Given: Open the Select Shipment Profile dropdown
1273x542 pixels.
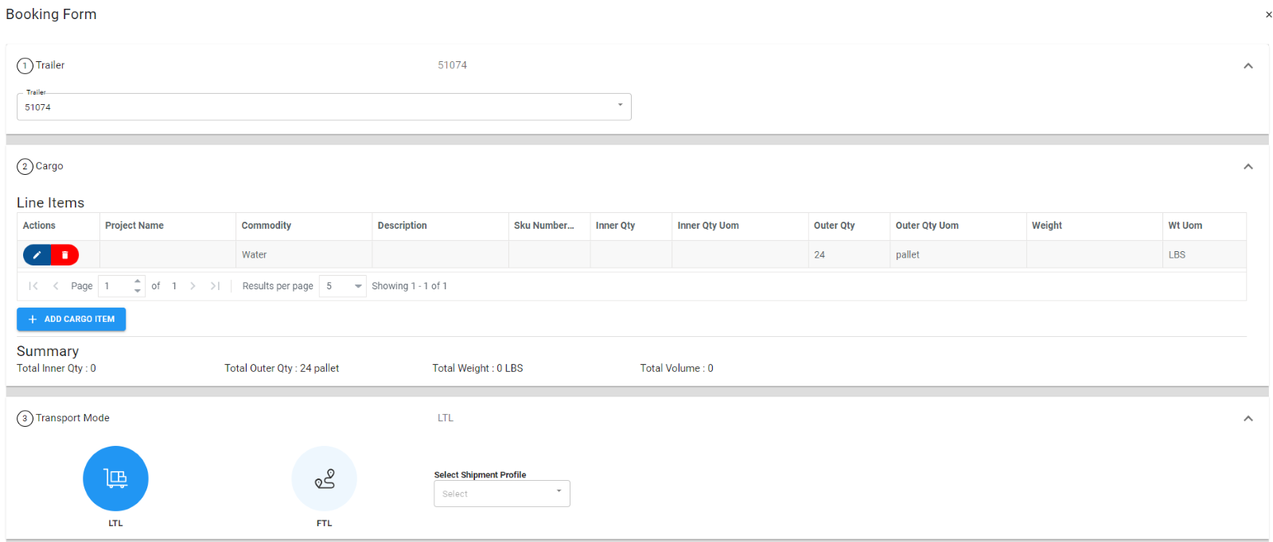Looking at the screenshot, I should coord(501,494).
